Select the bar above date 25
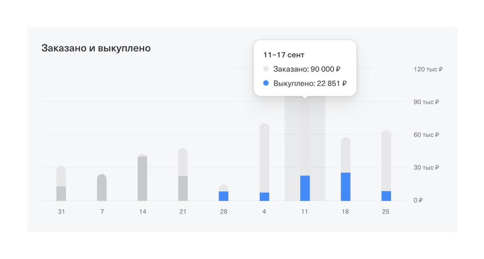The image size is (484, 259). coord(386,166)
